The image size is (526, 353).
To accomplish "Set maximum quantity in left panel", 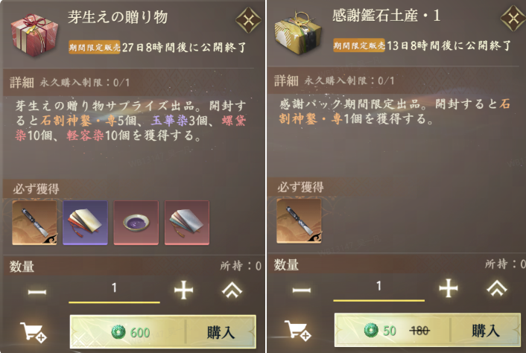I will tap(232, 290).
